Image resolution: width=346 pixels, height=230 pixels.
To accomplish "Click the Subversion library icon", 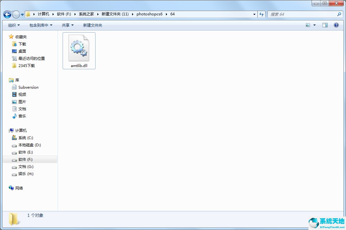I will [x=14, y=87].
